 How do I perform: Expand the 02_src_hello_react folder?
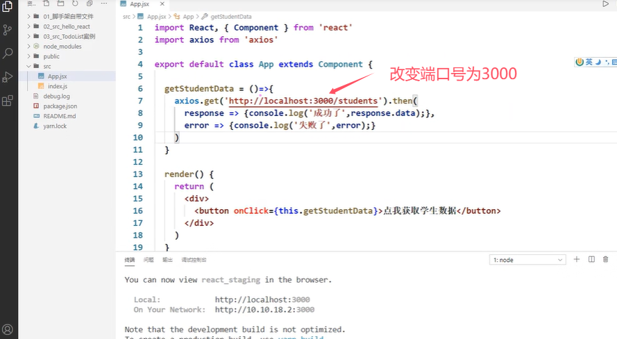[67, 26]
